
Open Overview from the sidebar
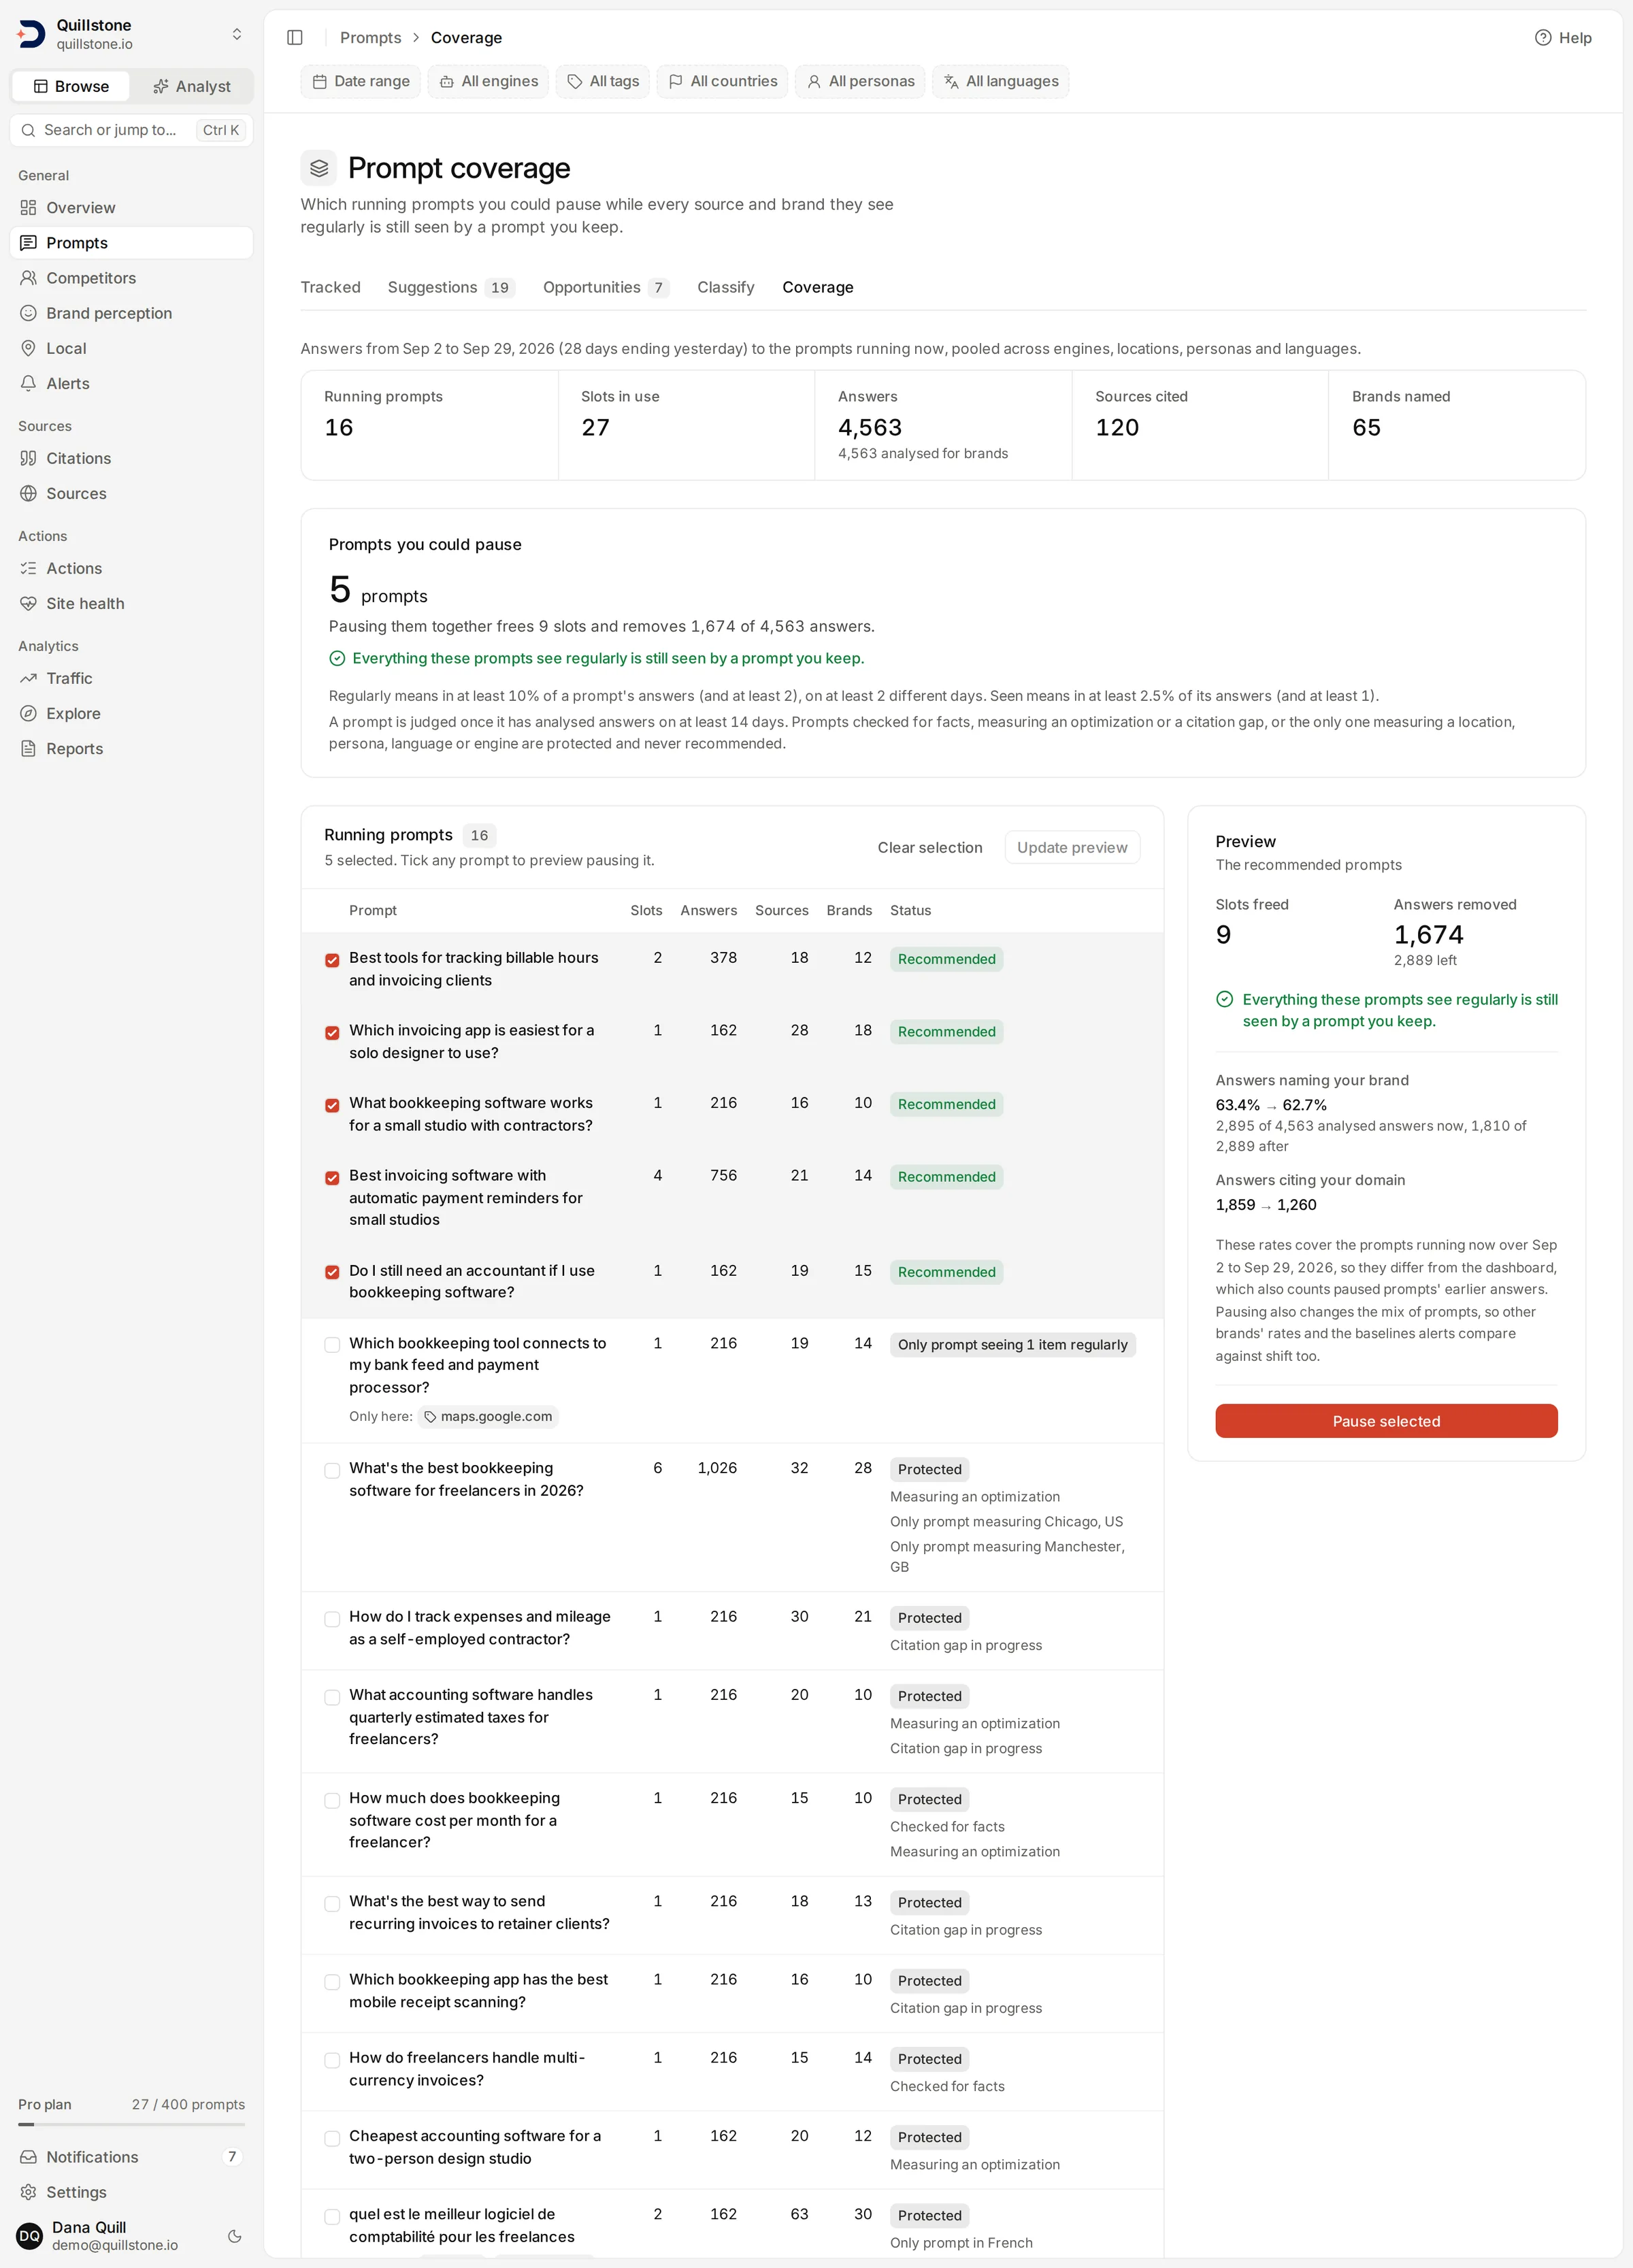coord(131,208)
